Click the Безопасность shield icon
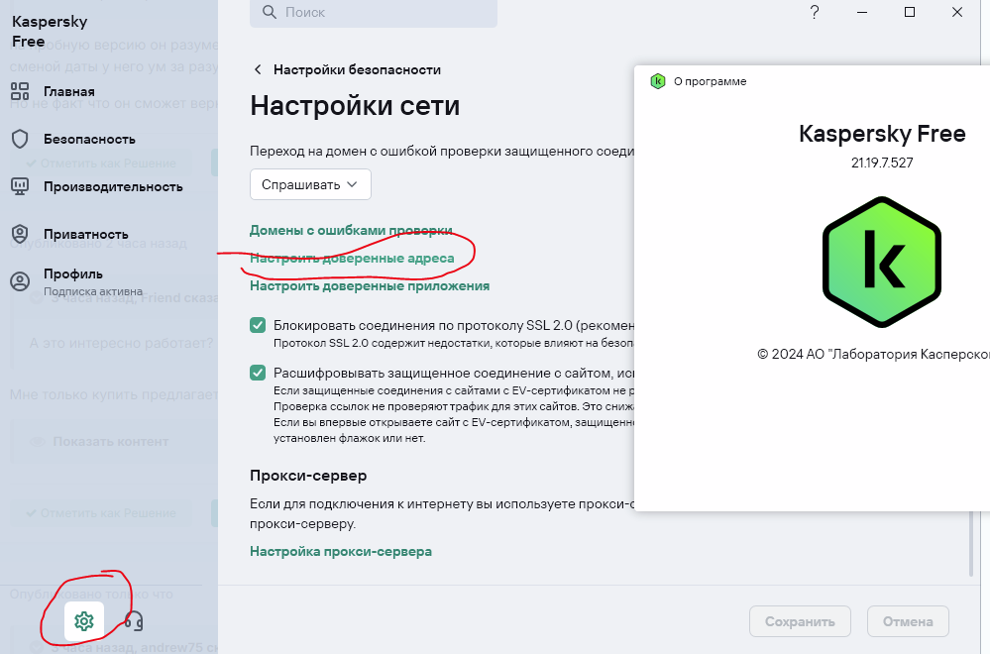Screen dimensions: 990x654 click(x=20, y=139)
